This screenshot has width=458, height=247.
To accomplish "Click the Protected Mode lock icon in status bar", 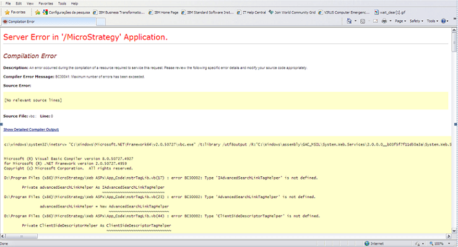I will tap(417, 243).
